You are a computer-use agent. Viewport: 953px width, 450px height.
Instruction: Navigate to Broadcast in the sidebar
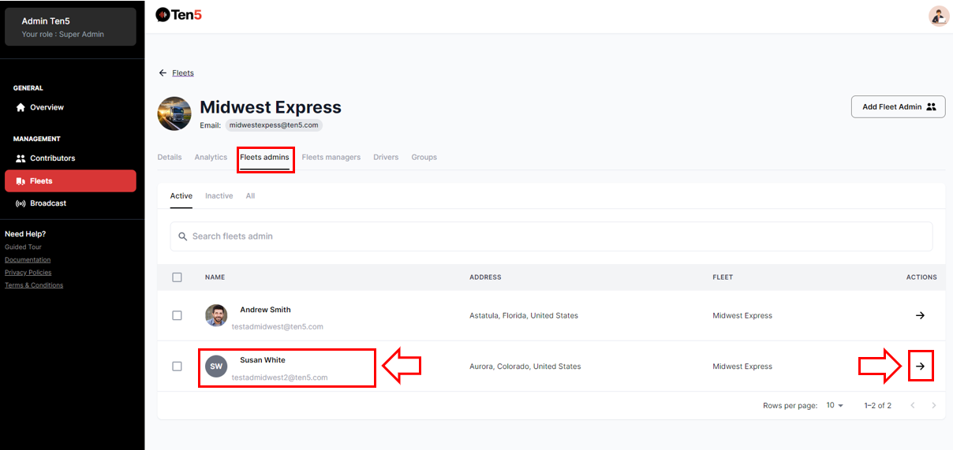(x=47, y=203)
